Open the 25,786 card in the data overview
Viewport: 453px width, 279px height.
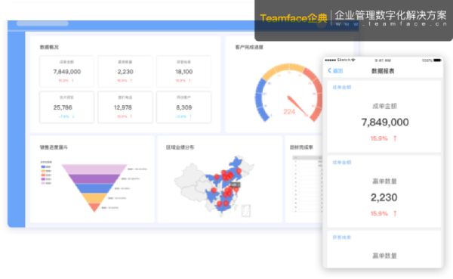click(x=66, y=107)
